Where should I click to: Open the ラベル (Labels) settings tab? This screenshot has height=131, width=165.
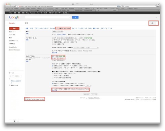pos(31,28)
